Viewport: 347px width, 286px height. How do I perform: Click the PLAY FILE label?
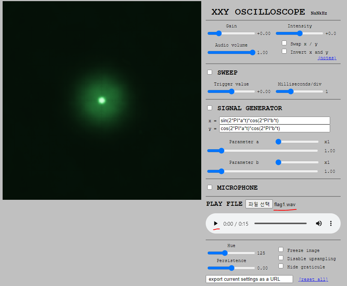point(224,204)
